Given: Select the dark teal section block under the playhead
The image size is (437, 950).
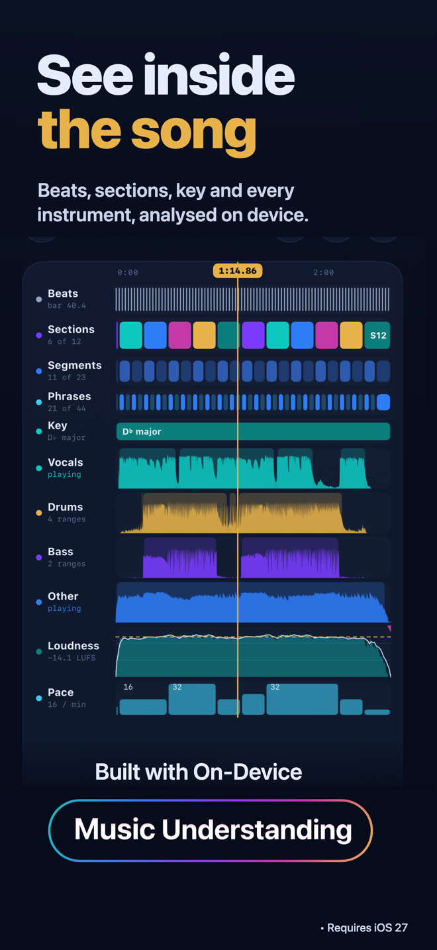Looking at the screenshot, I should [228, 335].
